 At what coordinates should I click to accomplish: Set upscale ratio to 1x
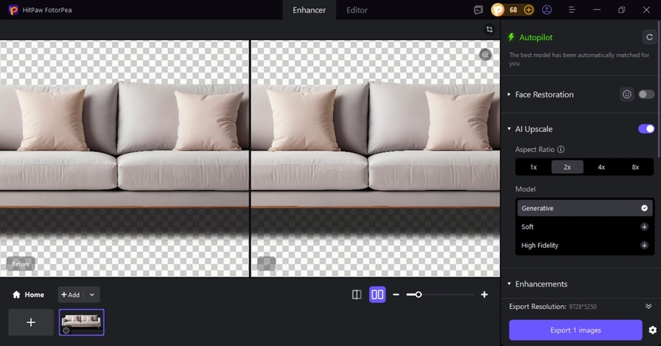pyautogui.click(x=533, y=167)
